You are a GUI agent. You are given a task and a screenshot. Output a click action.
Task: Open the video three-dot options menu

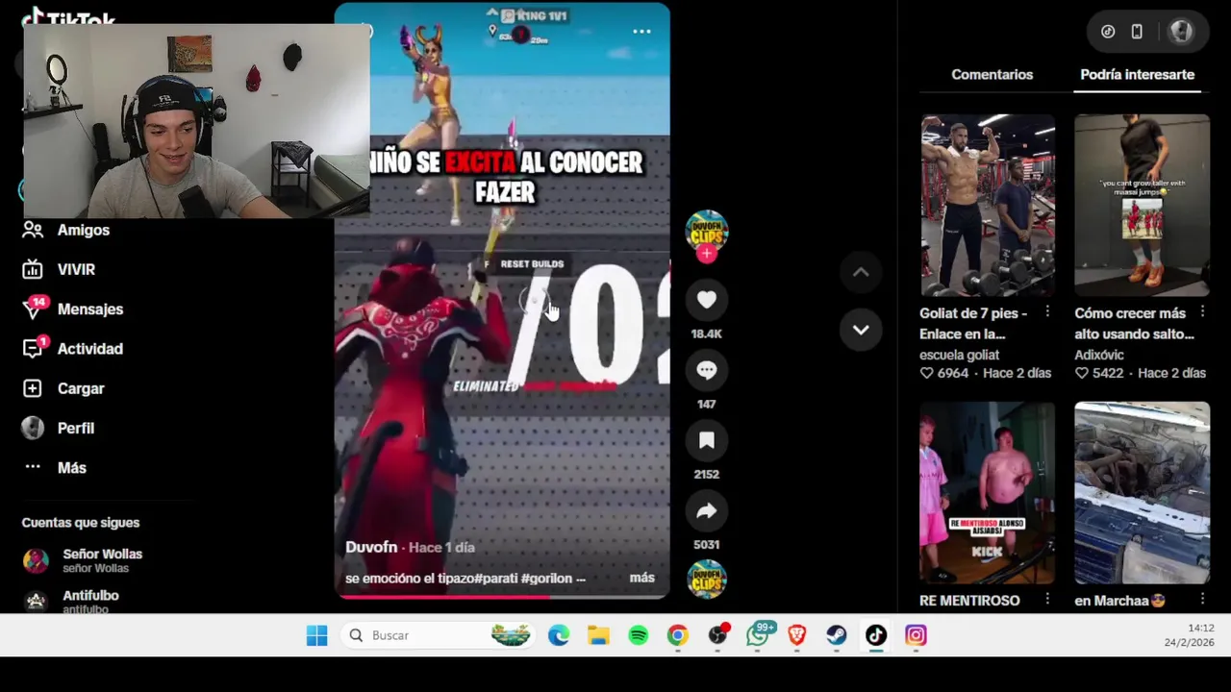point(641,32)
